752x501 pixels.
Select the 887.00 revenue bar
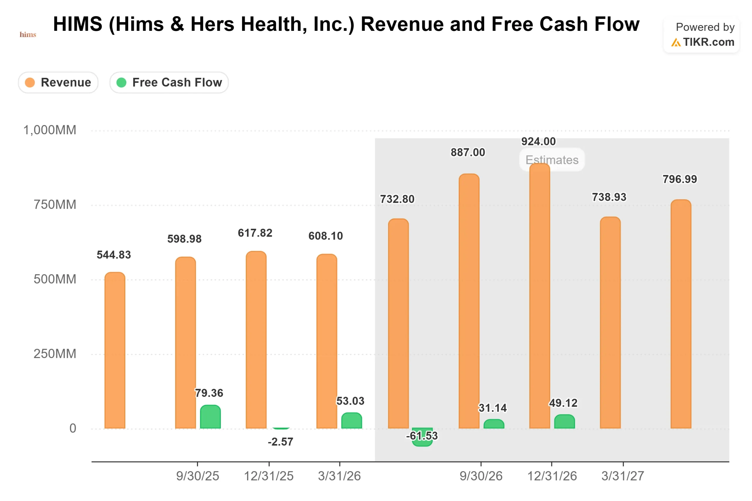[x=469, y=301]
